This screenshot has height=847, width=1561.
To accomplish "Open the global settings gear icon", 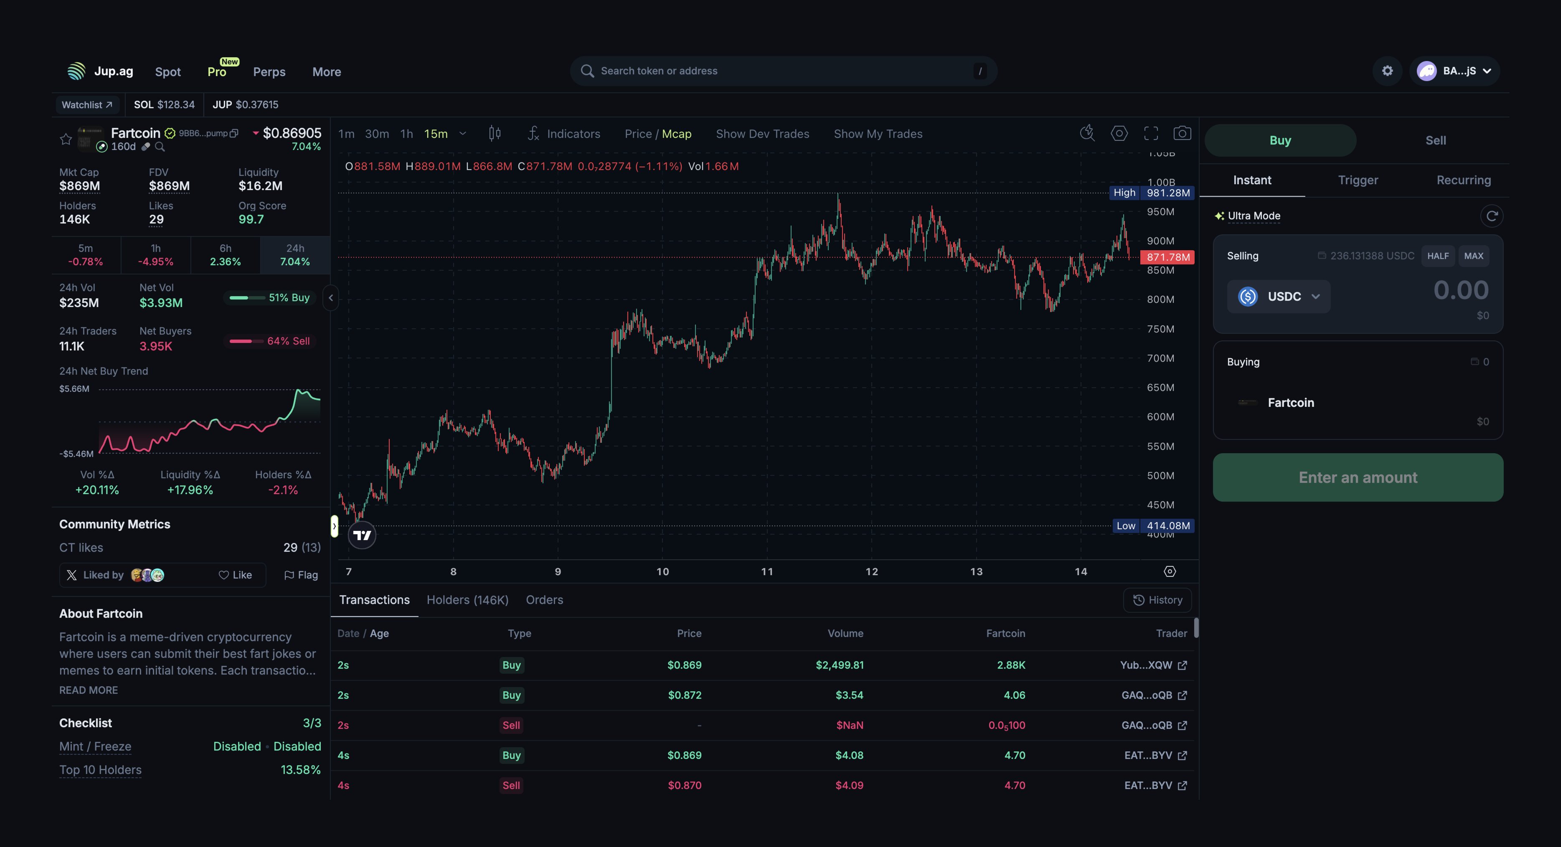I will tap(1387, 71).
